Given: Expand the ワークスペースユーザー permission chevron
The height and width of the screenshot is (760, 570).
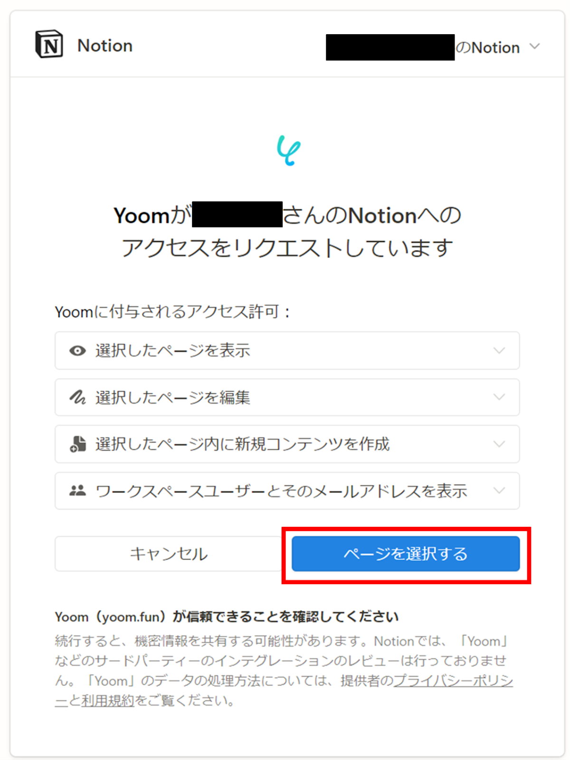Looking at the screenshot, I should (499, 491).
